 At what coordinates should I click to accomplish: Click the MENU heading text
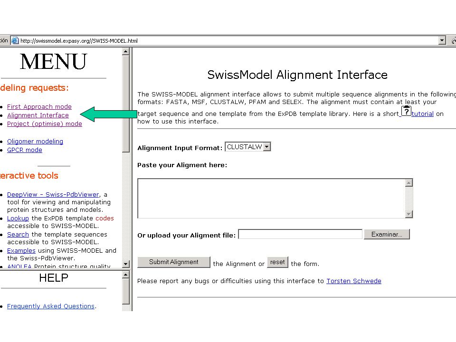[x=54, y=61]
